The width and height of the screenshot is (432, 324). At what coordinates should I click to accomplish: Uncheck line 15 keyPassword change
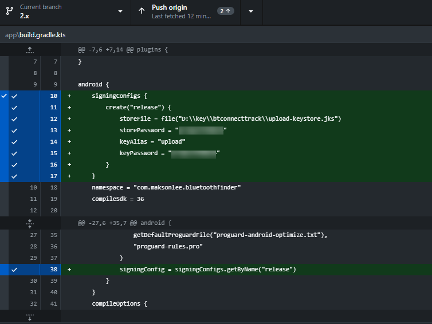(15, 153)
